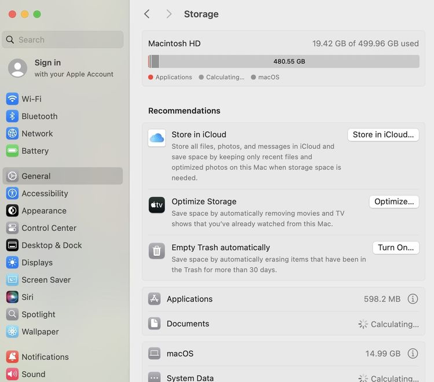Click the Bluetooth icon in sidebar
434x382 pixels.
point(12,116)
